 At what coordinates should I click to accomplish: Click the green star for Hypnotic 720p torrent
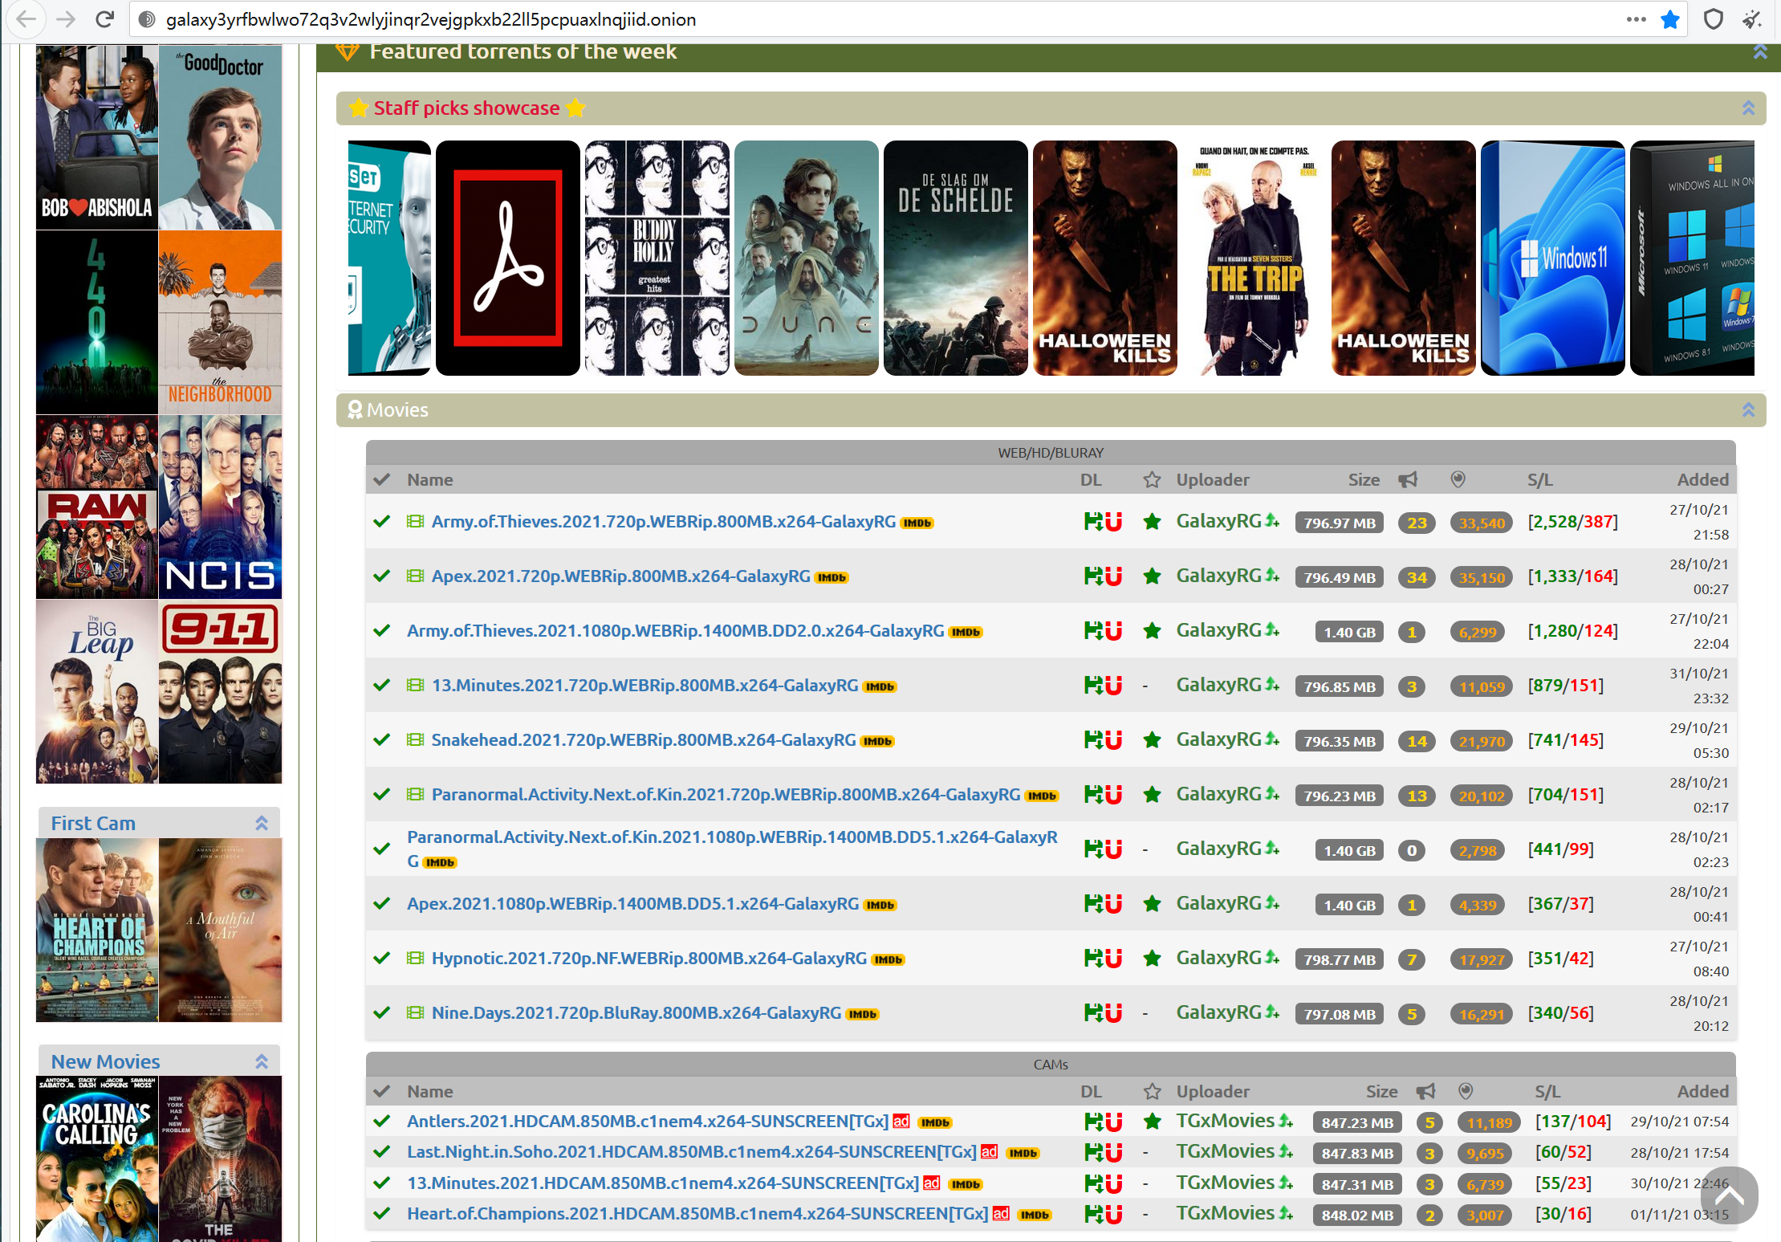(x=1152, y=959)
